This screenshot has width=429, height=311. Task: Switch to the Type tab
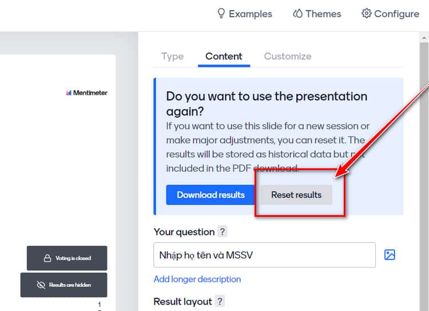coord(172,56)
